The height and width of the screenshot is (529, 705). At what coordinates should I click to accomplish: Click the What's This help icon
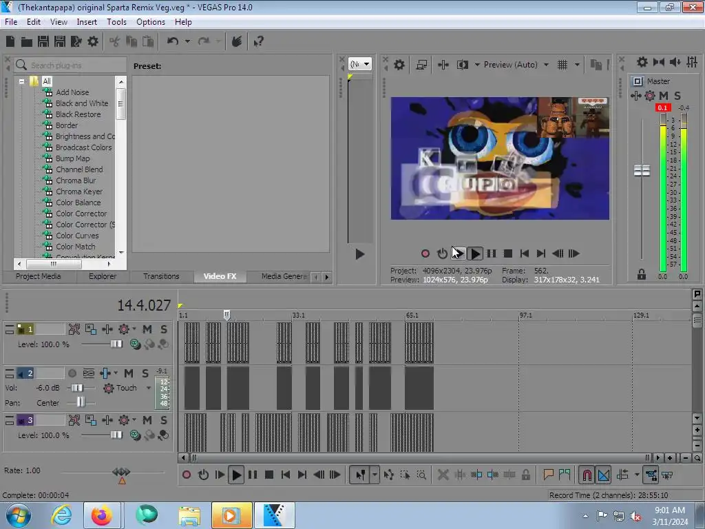pyautogui.click(x=259, y=42)
